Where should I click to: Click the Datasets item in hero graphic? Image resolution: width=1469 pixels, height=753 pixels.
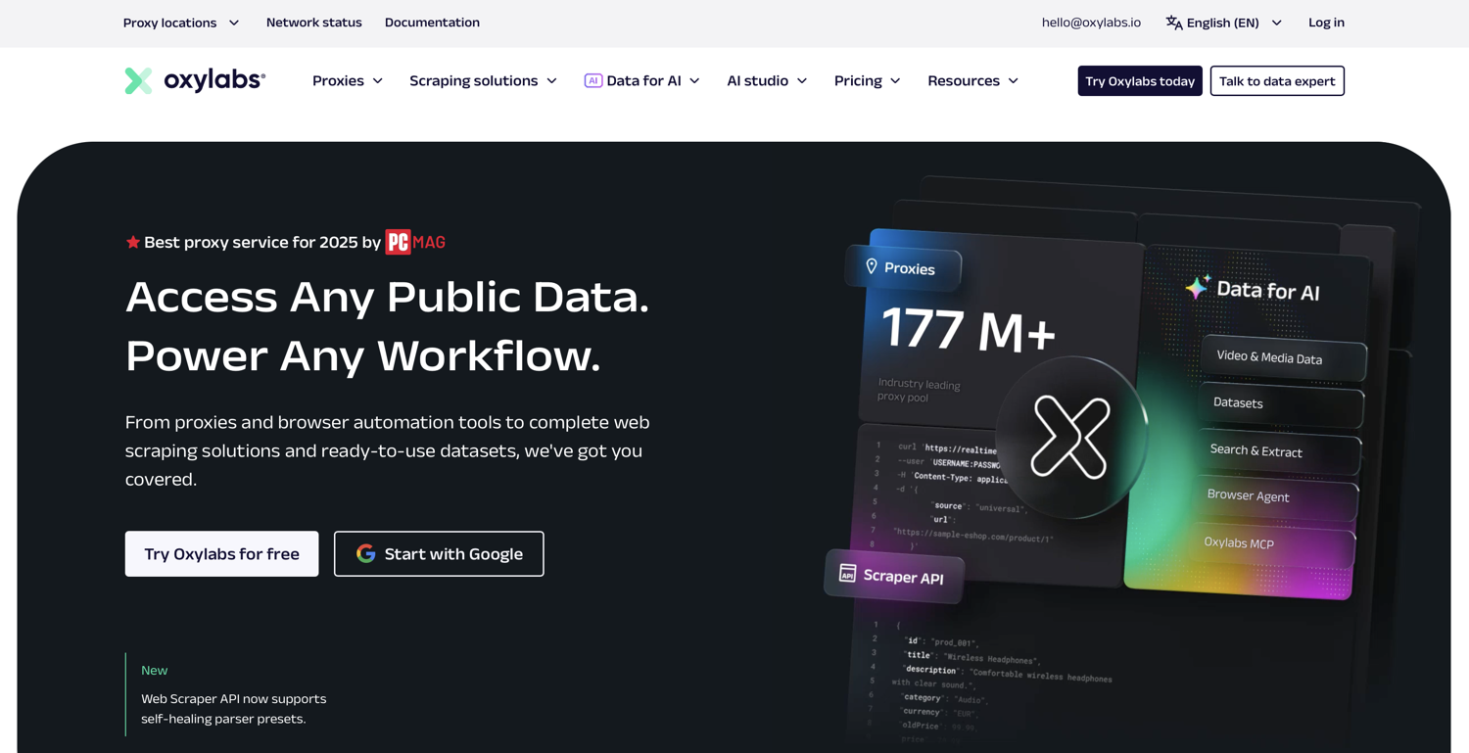pos(1281,404)
